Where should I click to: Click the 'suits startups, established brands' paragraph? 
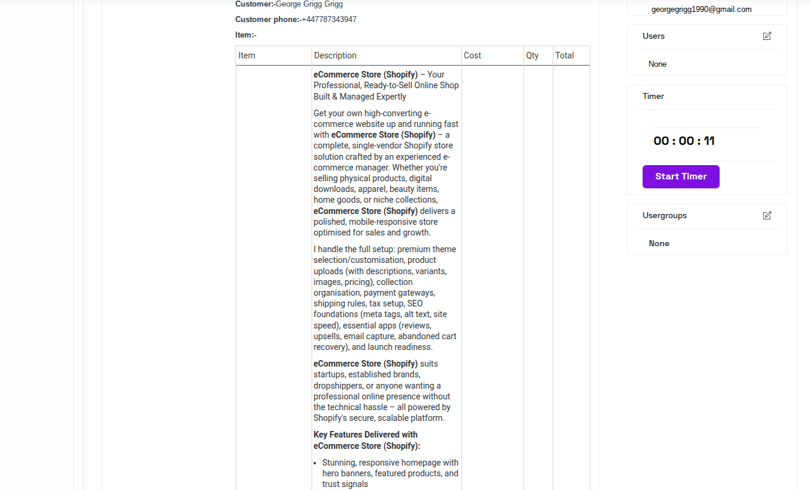383,391
